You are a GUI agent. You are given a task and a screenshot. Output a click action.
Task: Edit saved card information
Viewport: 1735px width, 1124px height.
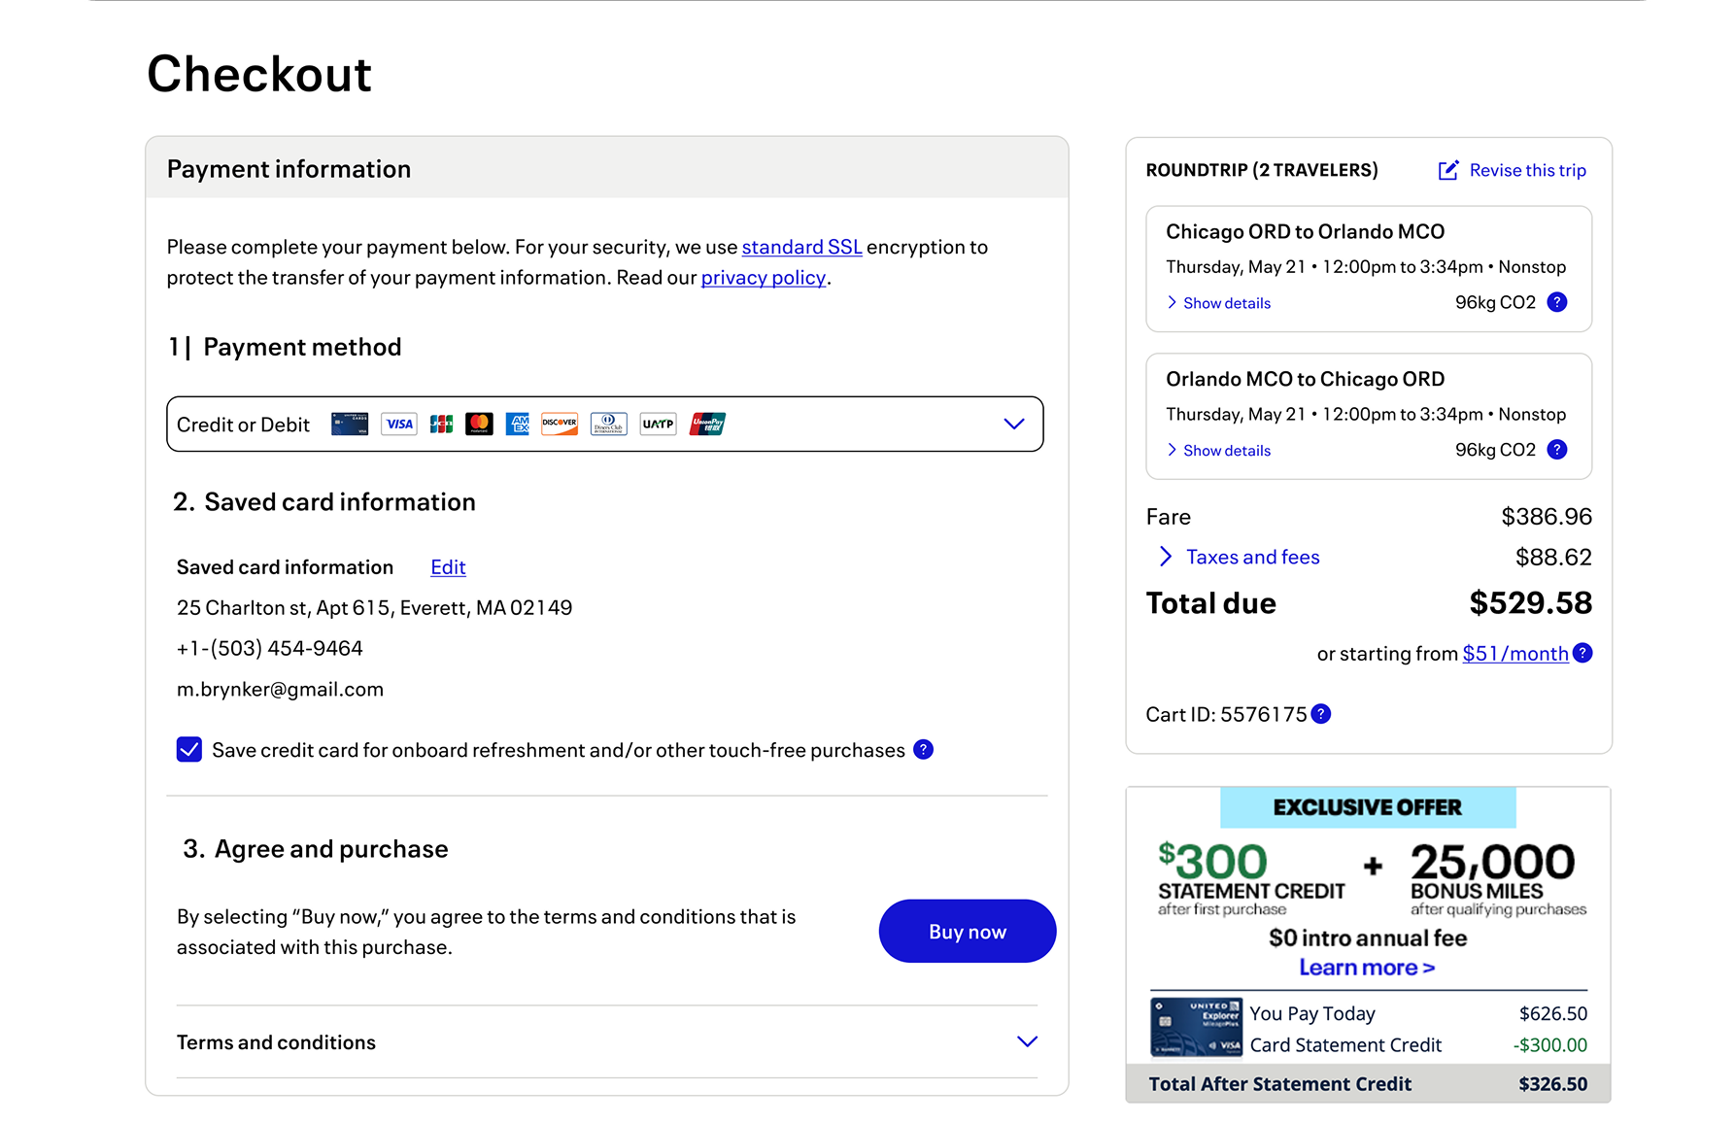click(448, 567)
